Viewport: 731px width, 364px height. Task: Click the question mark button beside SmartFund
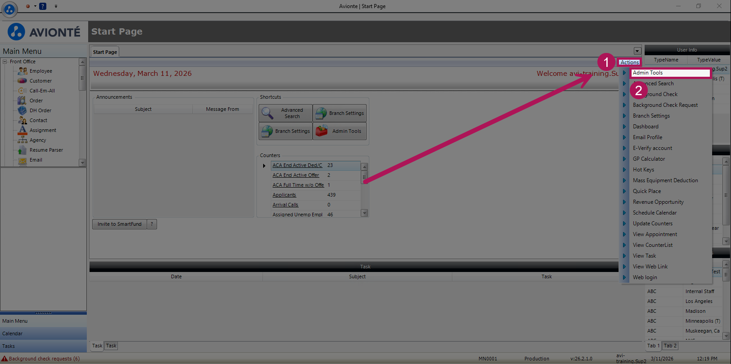152,224
